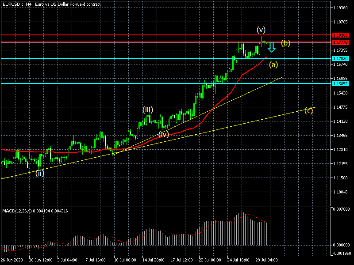
Task: Click the 0.007083 MACD scale value
Action: (341, 209)
